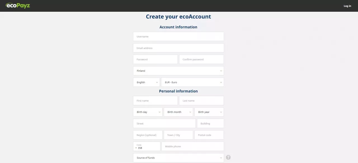Screen dimensions: 358x163
Task: Focus the Username field
Action: click(178, 37)
